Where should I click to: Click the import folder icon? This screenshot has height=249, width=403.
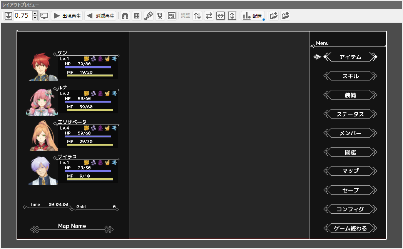pyautogui.click(x=274, y=16)
